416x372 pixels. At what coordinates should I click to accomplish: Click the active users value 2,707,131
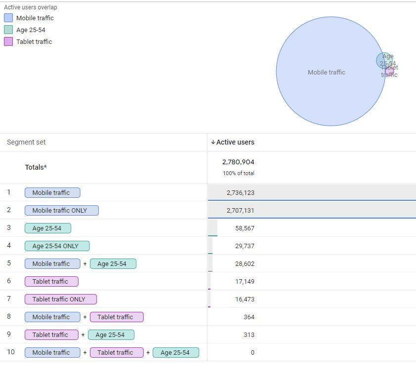tap(241, 210)
